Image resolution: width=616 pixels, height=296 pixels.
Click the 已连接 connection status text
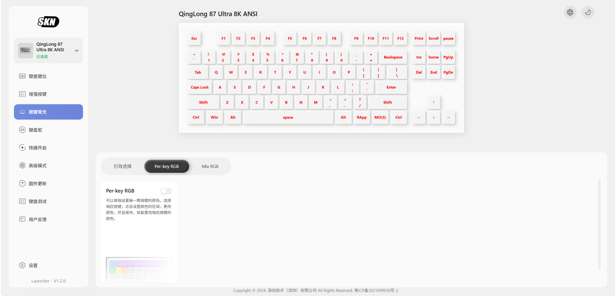click(42, 57)
